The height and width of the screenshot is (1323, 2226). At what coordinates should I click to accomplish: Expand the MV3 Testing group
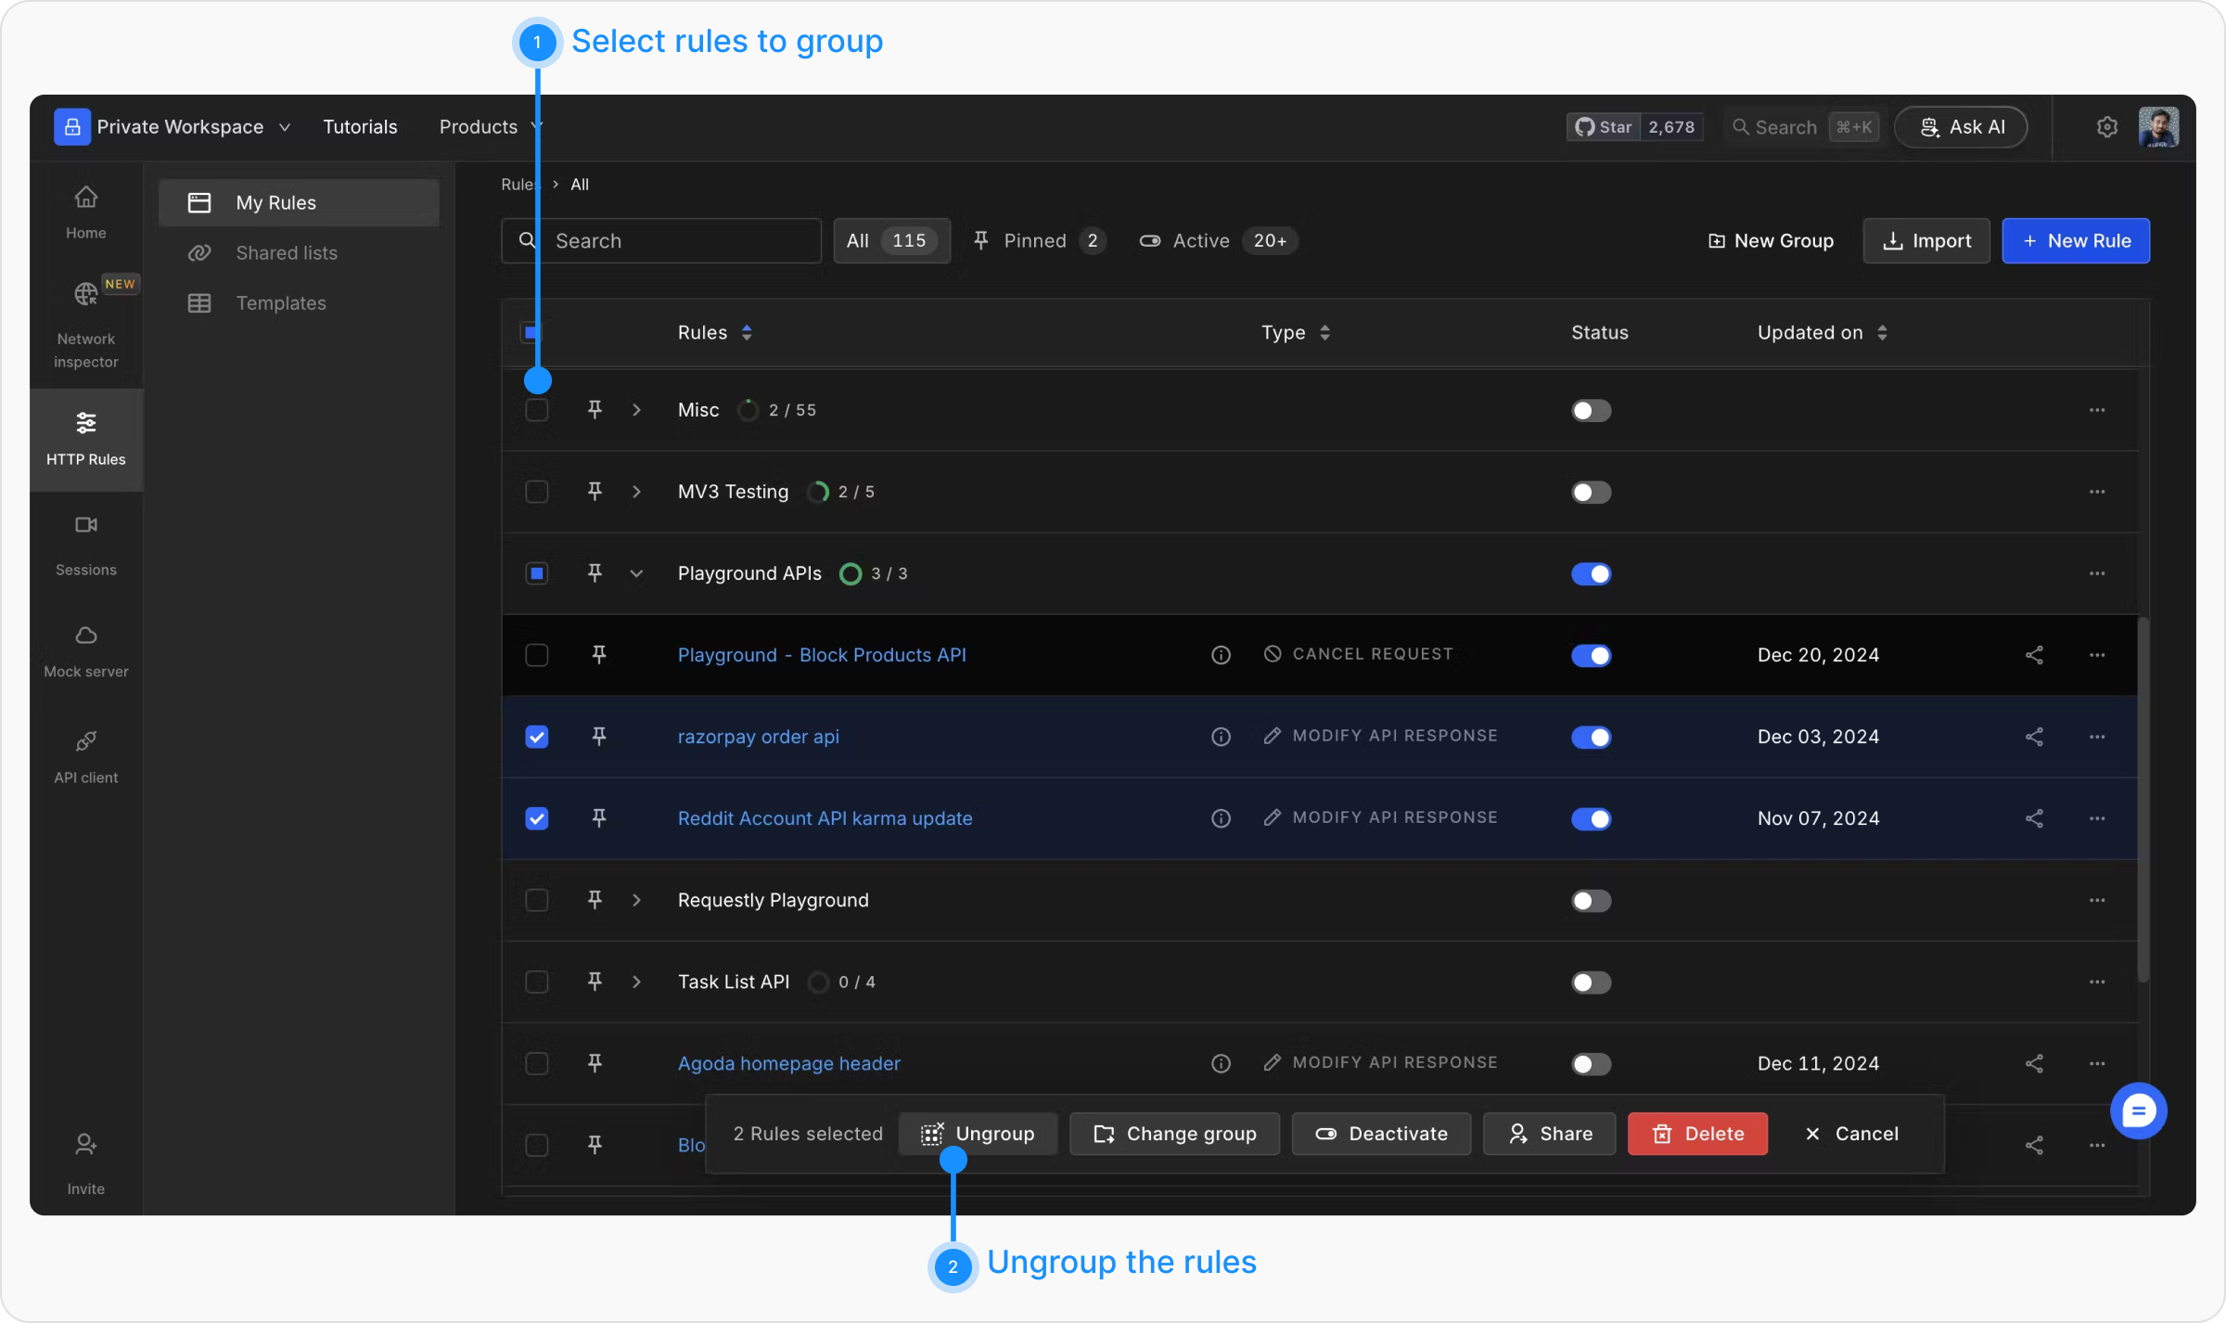point(636,492)
